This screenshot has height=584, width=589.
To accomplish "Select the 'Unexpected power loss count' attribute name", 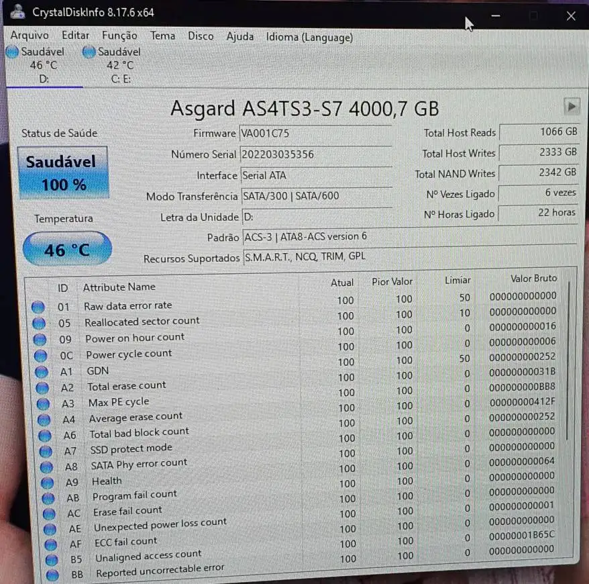I will point(160,525).
